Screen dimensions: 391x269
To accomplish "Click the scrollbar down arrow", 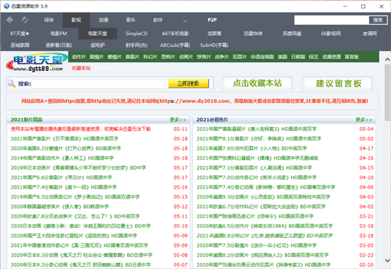I will pos(387,261).
